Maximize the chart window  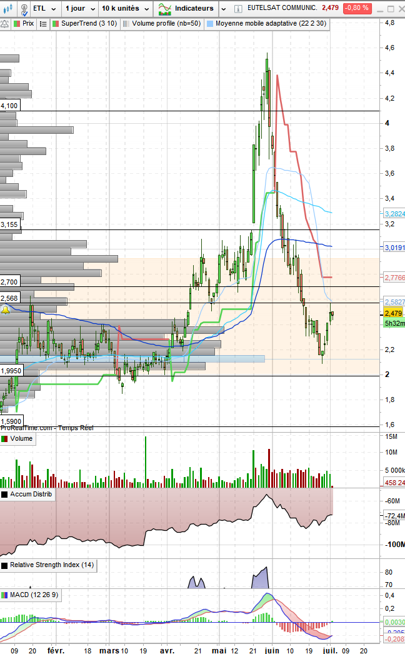(x=391, y=9)
